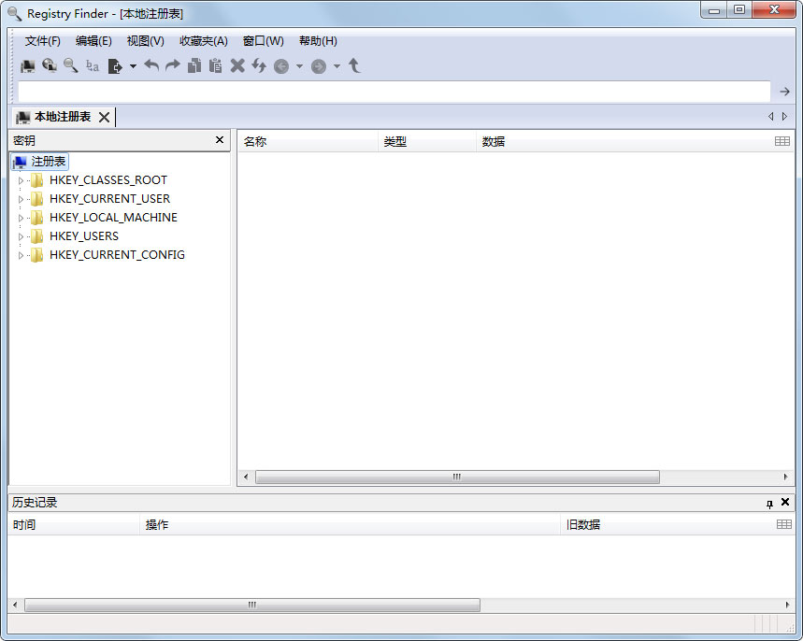Click values pane scrollbar left arrow

click(x=246, y=477)
